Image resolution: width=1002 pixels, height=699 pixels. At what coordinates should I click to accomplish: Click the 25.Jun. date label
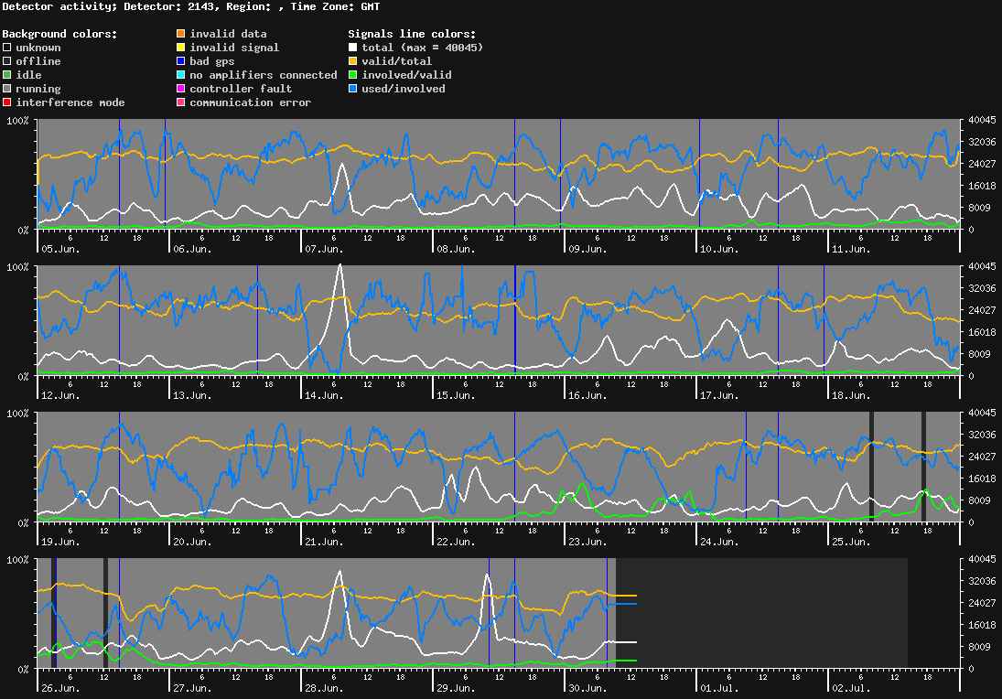(x=851, y=542)
